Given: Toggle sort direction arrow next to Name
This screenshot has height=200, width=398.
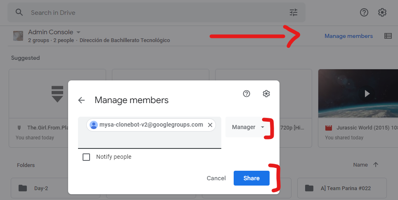Looking at the screenshot, I should coord(376,165).
